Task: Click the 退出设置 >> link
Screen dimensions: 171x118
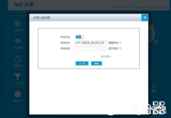Action: point(107,56)
